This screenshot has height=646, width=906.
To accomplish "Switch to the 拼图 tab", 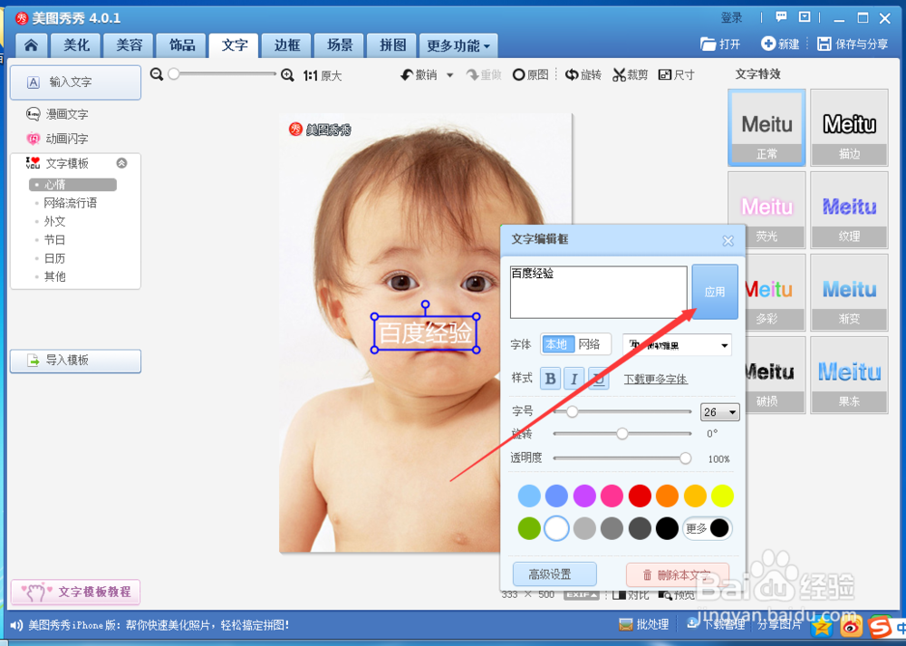I will click(x=391, y=44).
